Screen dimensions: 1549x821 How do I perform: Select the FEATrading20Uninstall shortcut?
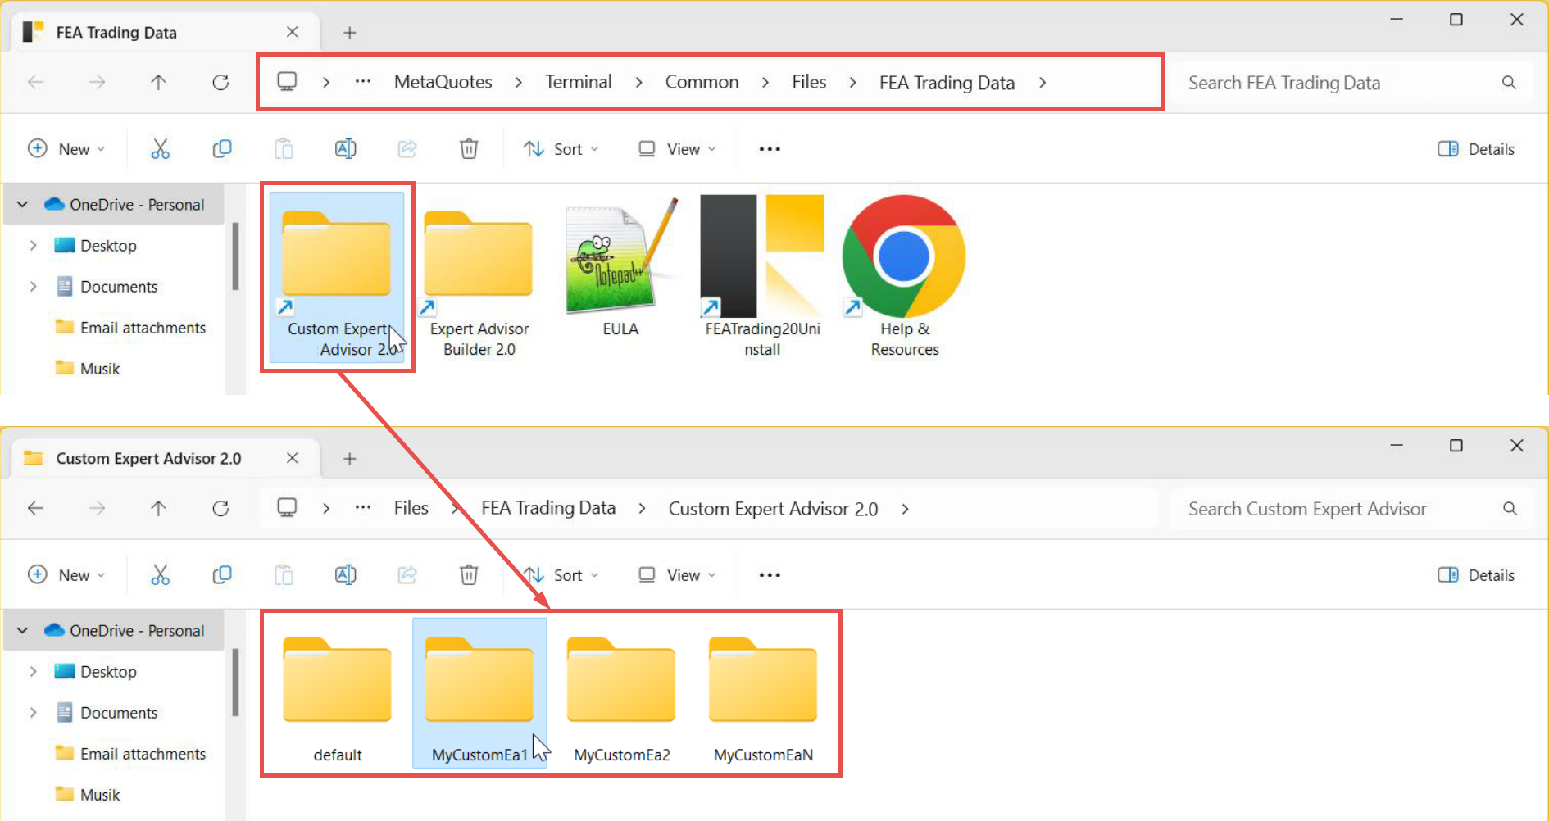point(762,277)
